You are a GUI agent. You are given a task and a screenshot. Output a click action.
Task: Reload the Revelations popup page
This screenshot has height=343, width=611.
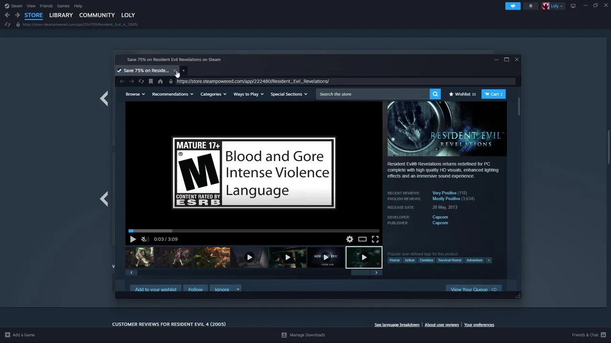(141, 81)
